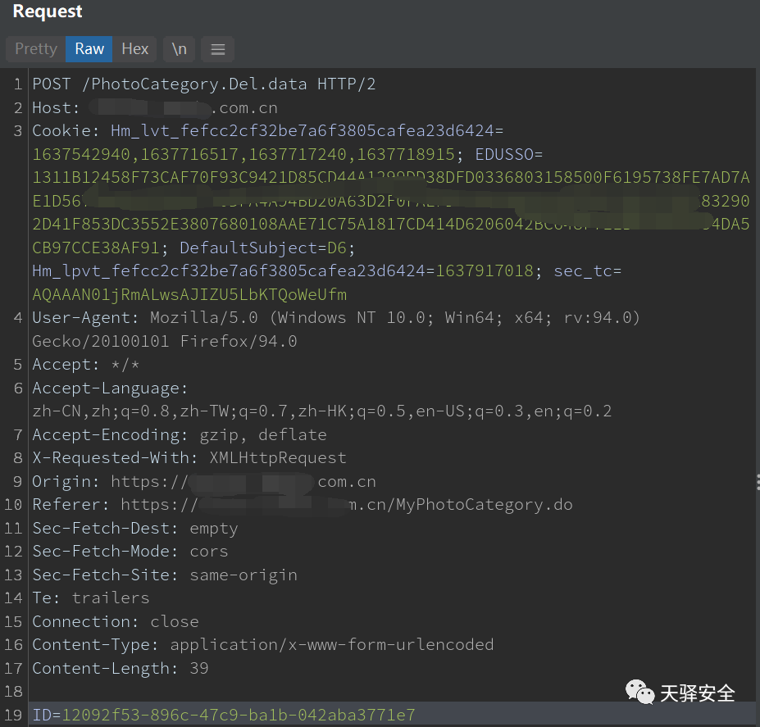Click the WeChat logo watermark icon
This screenshot has height=727, width=760.
pos(640,693)
